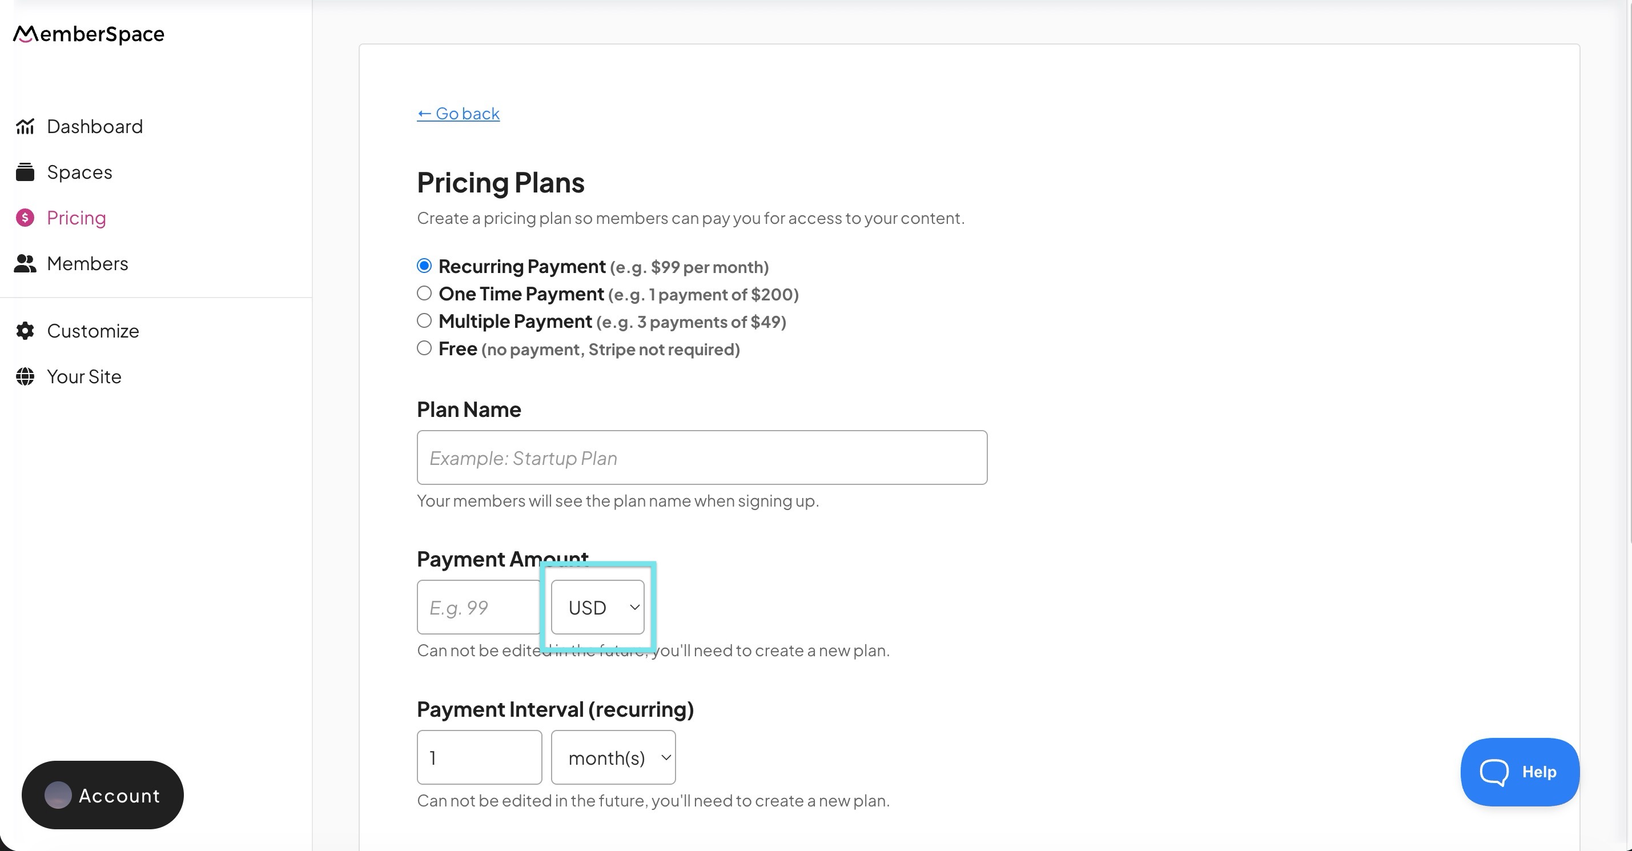This screenshot has height=851, width=1632.
Task: Choose the Free plan option
Action: tap(424, 348)
